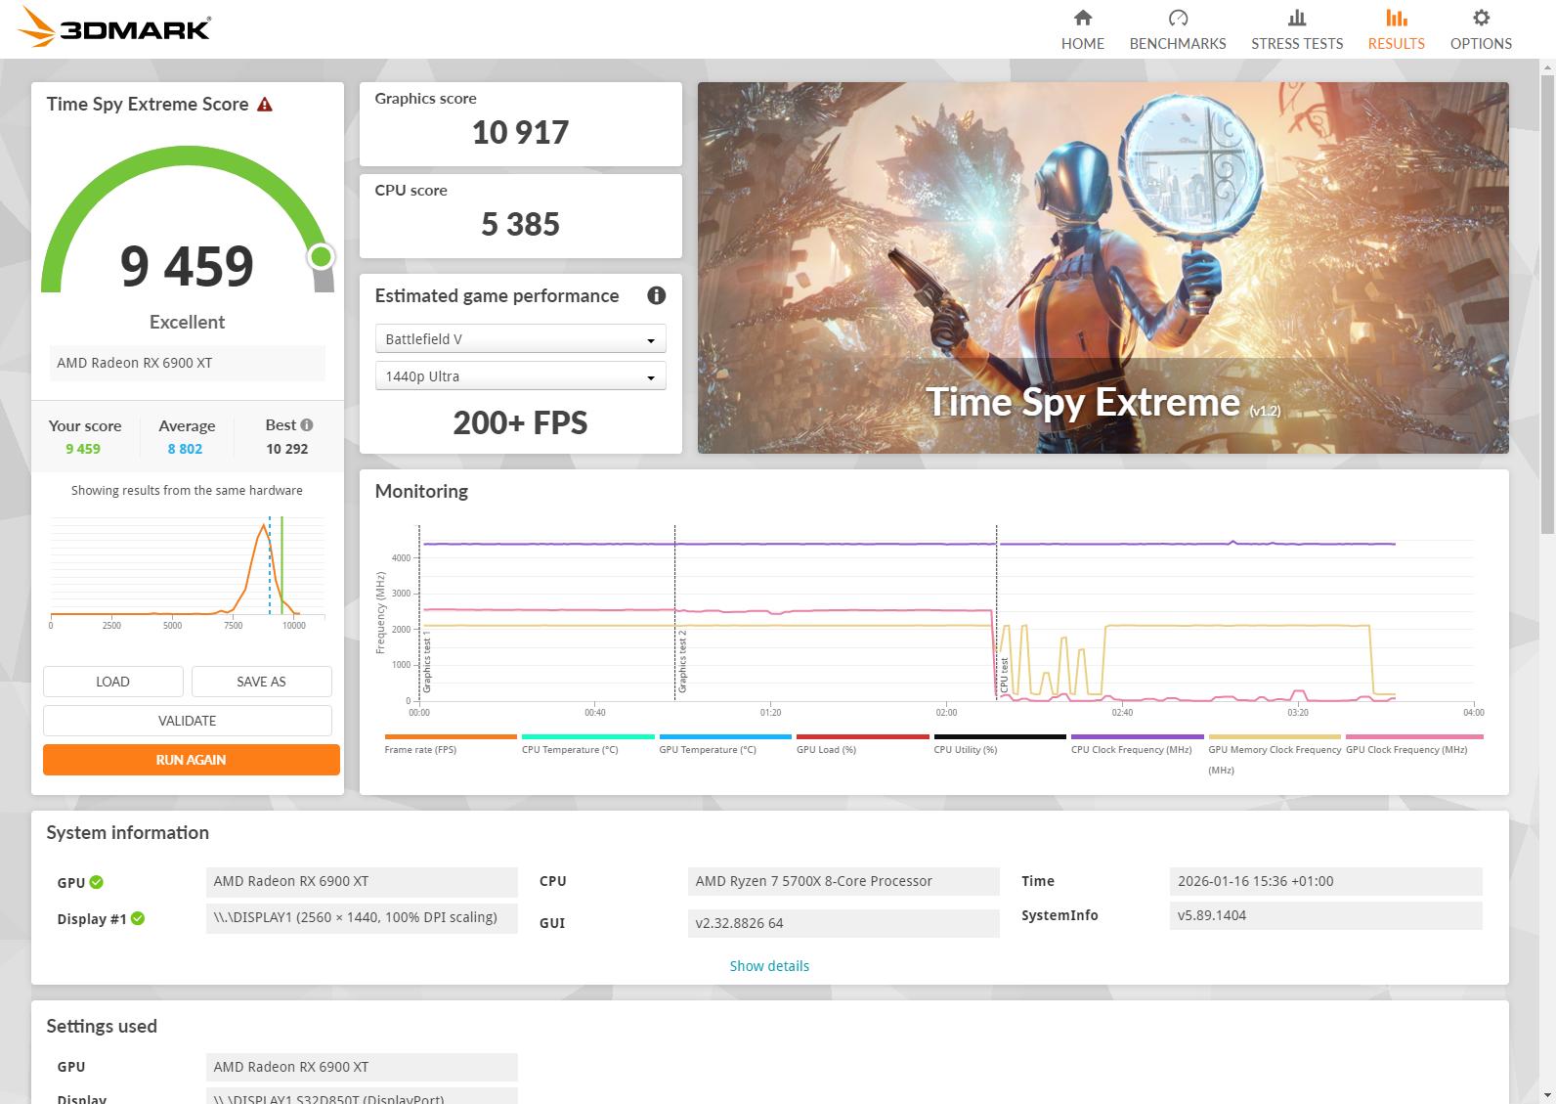Screen dimensions: 1556x1104
Task: Click the score distribution histogram chart
Action: (x=187, y=572)
